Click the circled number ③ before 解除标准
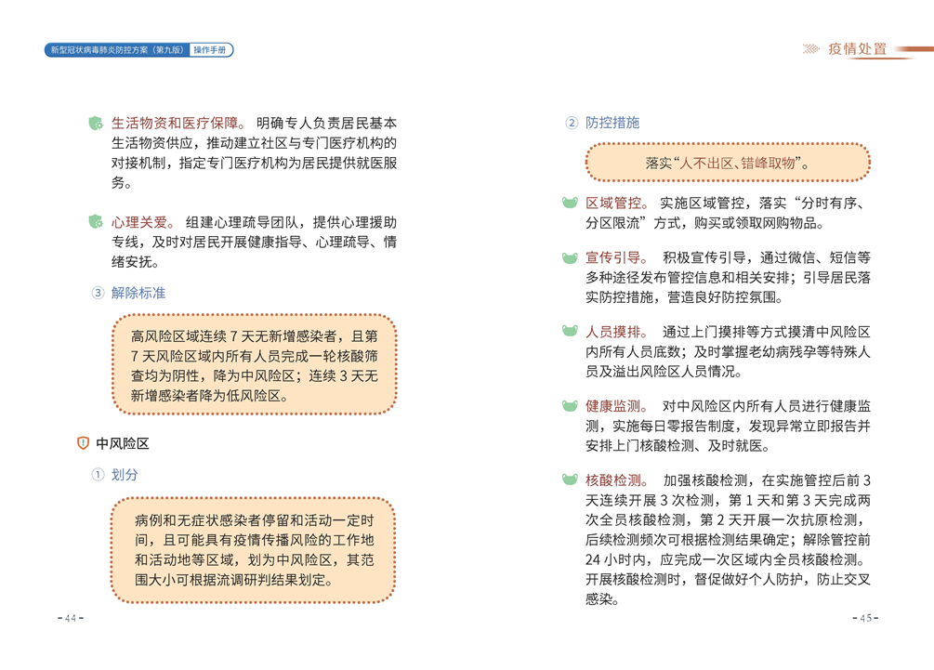 98,293
